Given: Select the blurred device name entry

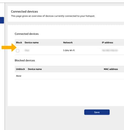Looking at the screenshot, I should tap(27, 50).
